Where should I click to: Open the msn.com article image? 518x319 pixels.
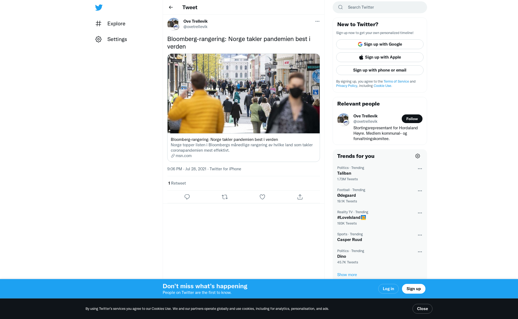tap(243, 93)
